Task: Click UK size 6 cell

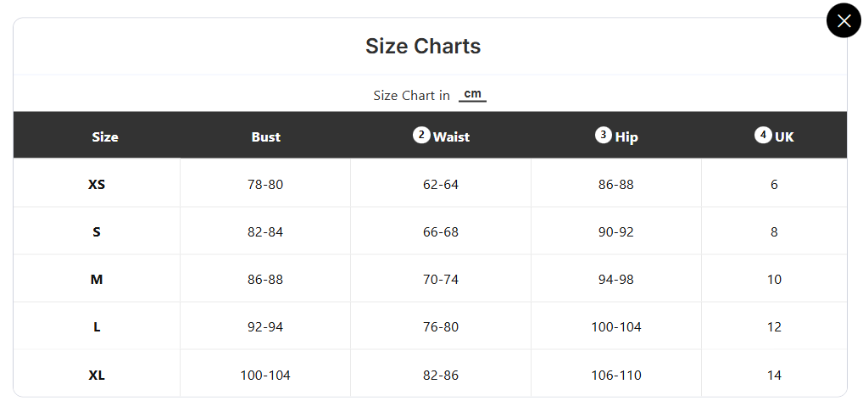Action: (x=774, y=184)
